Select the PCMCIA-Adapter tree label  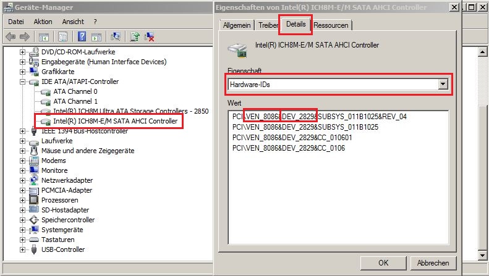[67, 190]
